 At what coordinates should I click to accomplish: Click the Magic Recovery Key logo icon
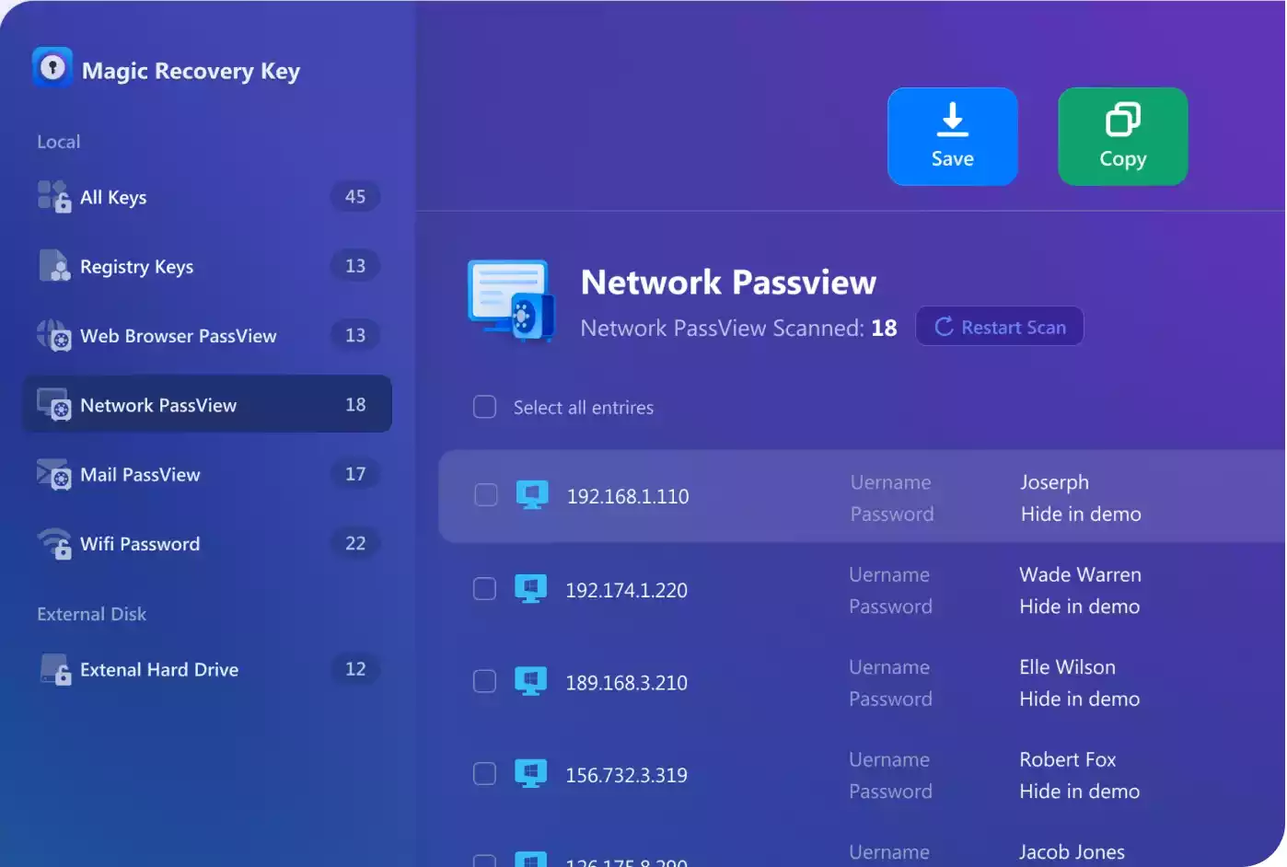[x=52, y=68]
